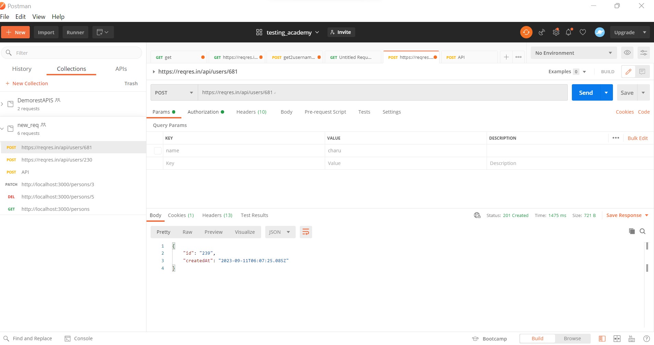Open the Console from status bar
The height and width of the screenshot is (345, 654).
pyautogui.click(x=79, y=338)
